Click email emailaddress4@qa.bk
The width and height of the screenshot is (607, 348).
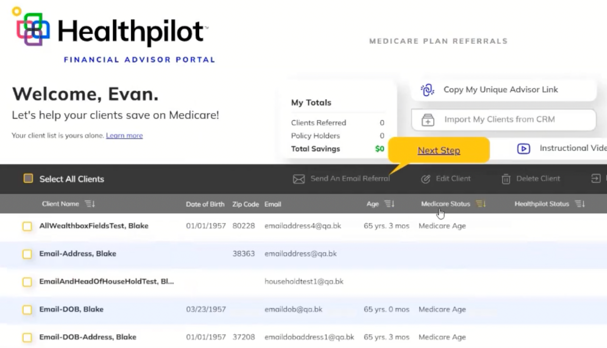303,226
